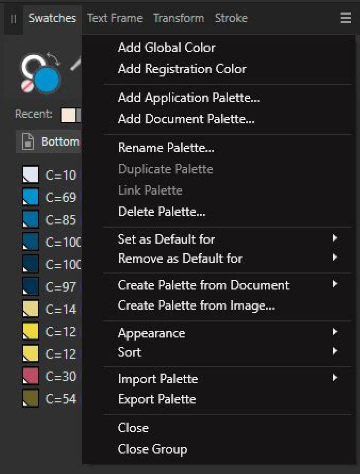This screenshot has width=360, height=474.
Task: Open the Appearance submenu
Action: click(228, 333)
